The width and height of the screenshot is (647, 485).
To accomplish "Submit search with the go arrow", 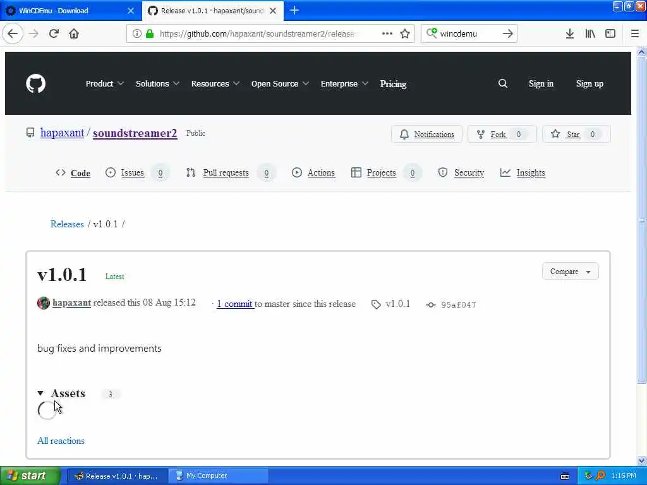I will (x=507, y=34).
